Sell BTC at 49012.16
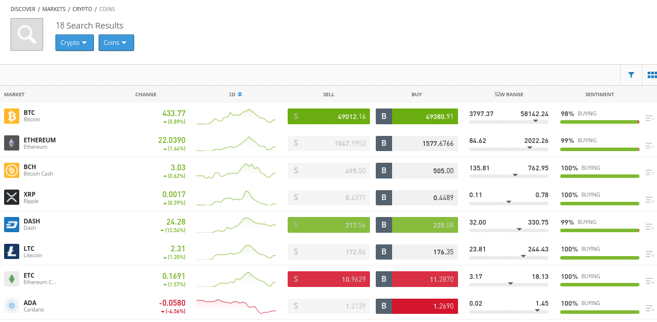 (329, 117)
